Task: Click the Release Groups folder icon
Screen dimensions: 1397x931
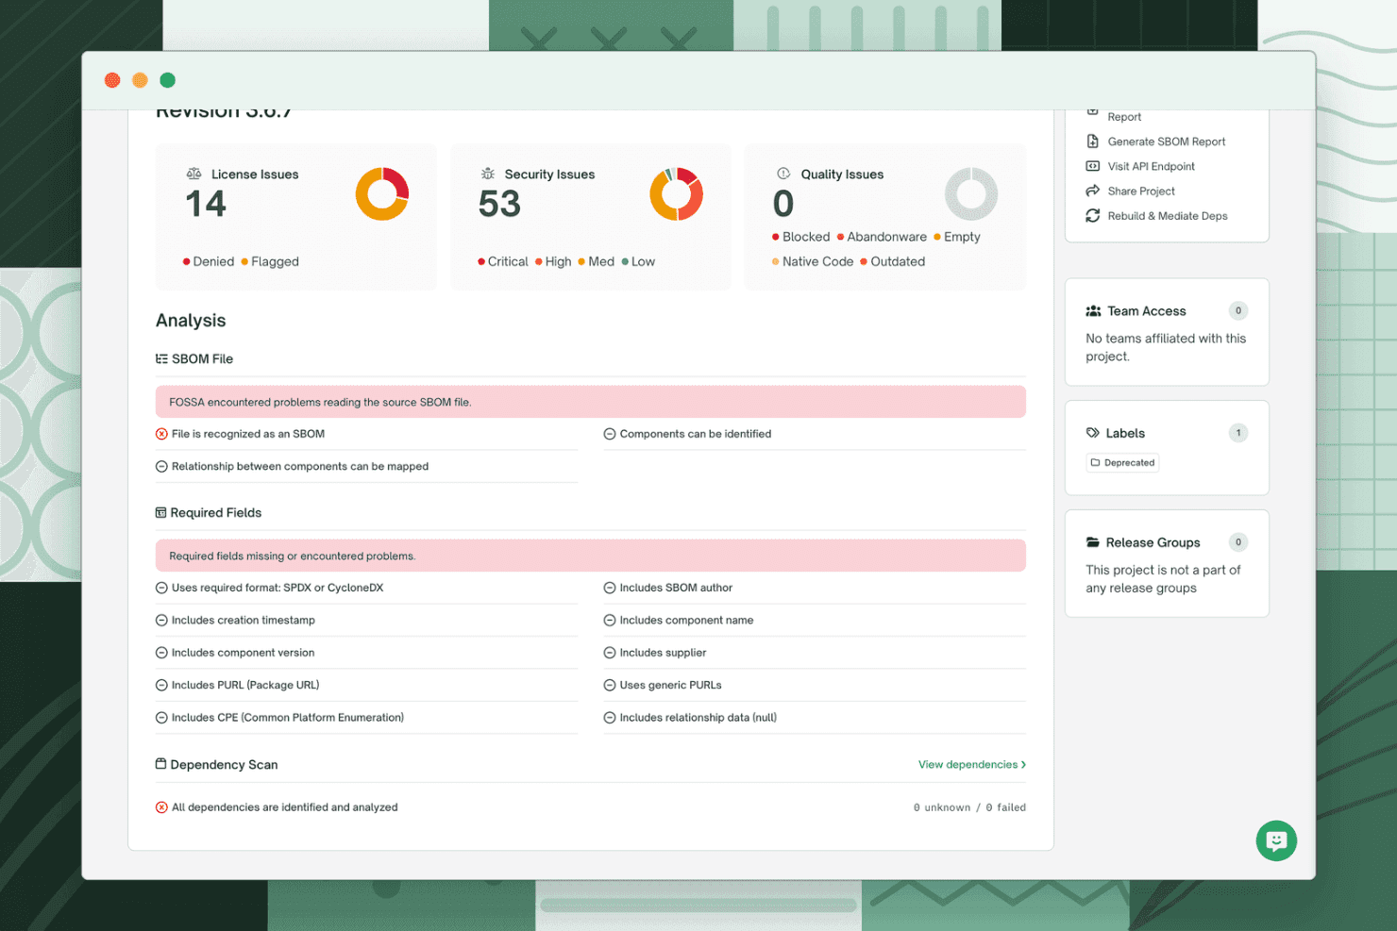Action: tap(1093, 542)
